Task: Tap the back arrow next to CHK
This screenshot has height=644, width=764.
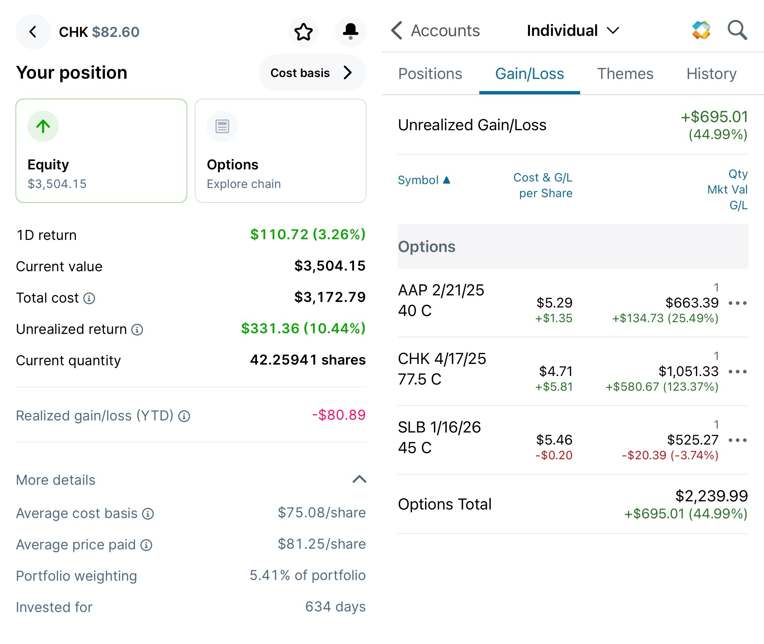Action: coord(33,32)
